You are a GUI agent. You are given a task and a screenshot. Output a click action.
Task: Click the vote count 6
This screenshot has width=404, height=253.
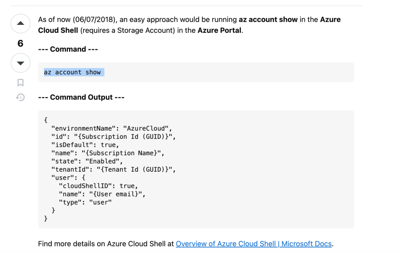click(x=21, y=43)
